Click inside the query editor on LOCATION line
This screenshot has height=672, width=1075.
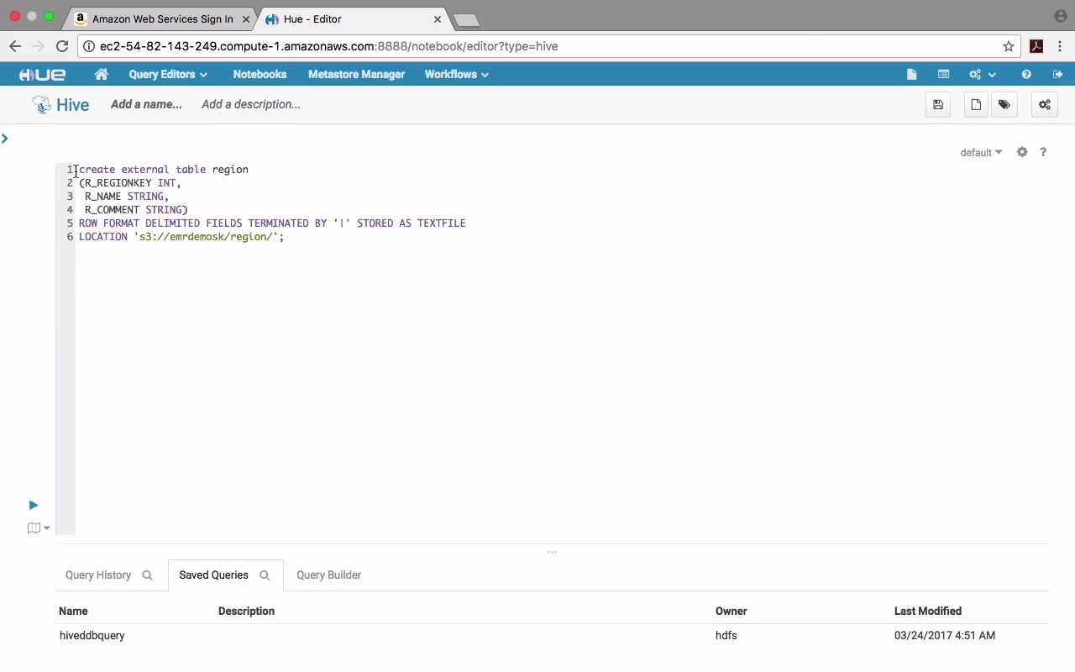181,237
